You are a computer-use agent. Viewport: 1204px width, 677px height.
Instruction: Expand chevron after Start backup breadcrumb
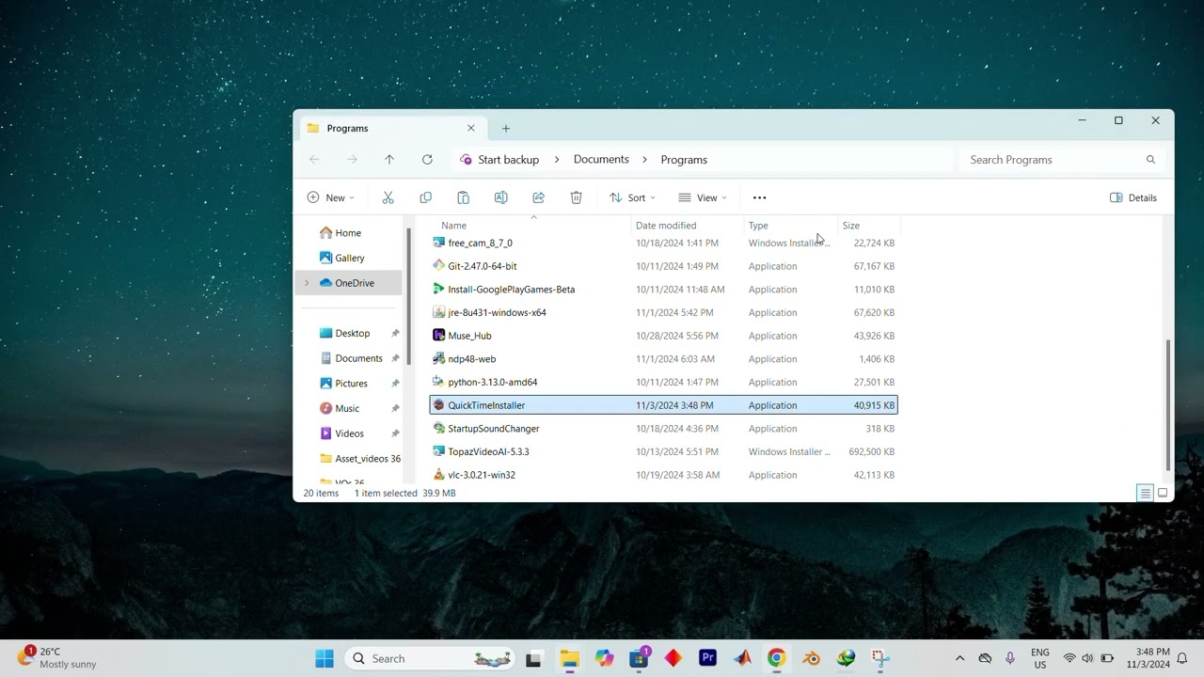[557, 160]
